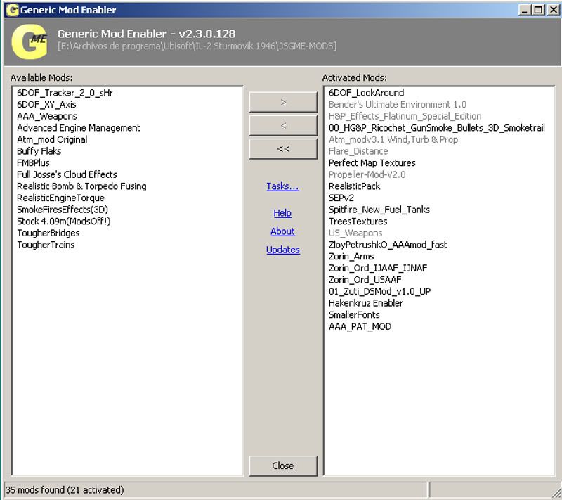
Task: Click the yellow GME logo in header
Action: coord(30,41)
